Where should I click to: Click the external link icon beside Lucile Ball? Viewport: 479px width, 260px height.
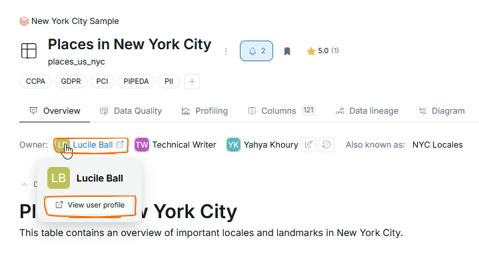pyautogui.click(x=120, y=144)
